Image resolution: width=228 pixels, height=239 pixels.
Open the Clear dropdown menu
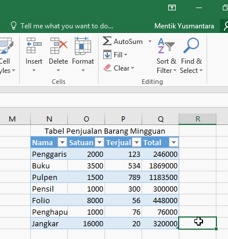tap(132, 68)
